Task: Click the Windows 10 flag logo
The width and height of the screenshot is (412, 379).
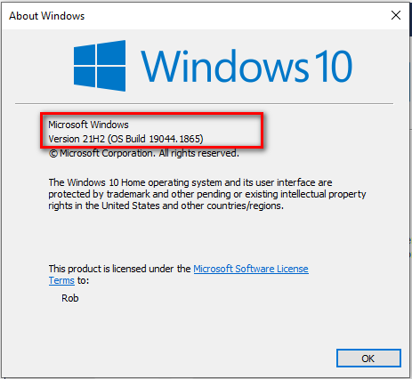Action: [x=100, y=66]
